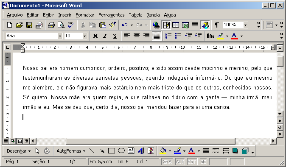Image resolution: width=286 pixels, height=167 pixels.
Task: Insert a Text Box from Drawing toolbar
Action: pos(131,151)
